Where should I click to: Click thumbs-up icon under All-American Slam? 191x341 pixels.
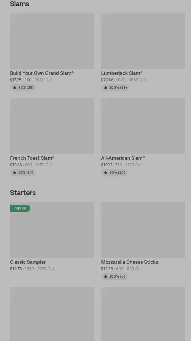click(x=105, y=173)
